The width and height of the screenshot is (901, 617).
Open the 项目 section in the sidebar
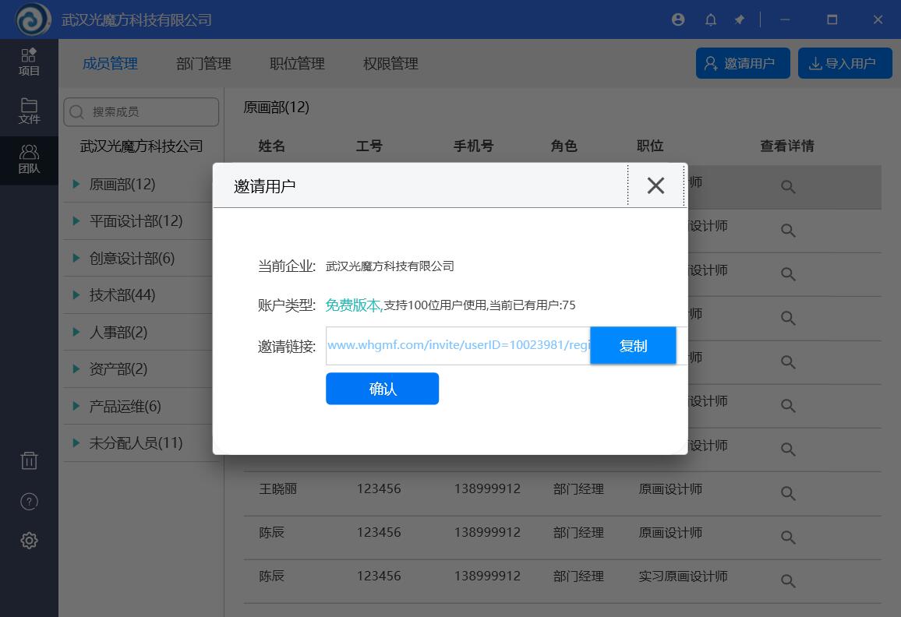tap(29, 62)
